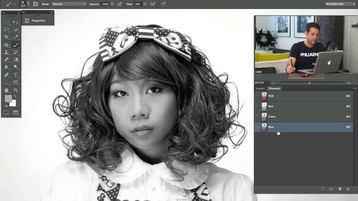The image size is (358, 201).
Task: Click the background color swatch
Action: tap(13, 104)
